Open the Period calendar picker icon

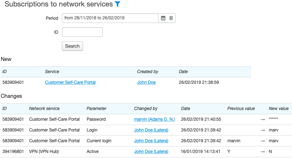163,18
